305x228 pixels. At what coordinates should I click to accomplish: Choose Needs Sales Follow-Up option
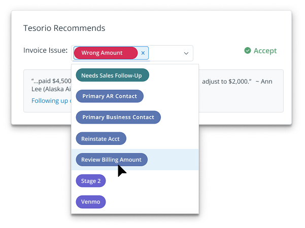112,75
